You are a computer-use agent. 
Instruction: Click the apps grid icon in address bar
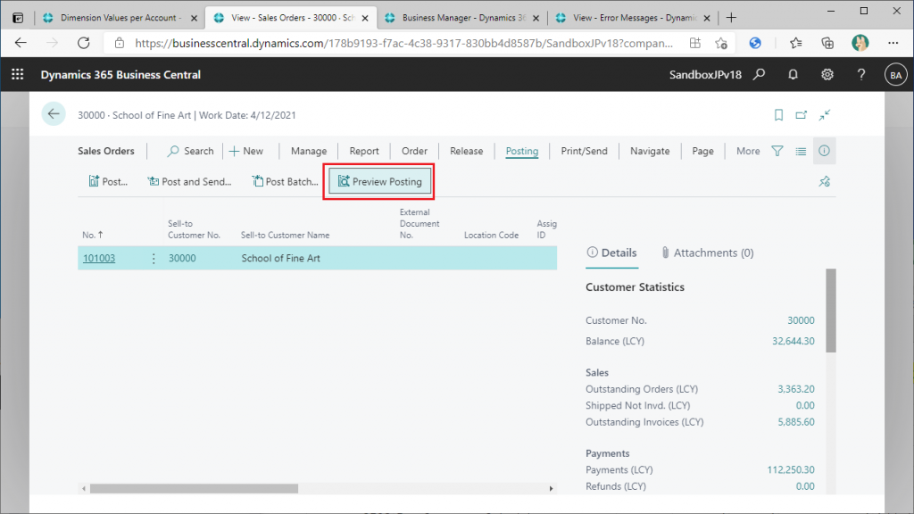tap(694, 43)
